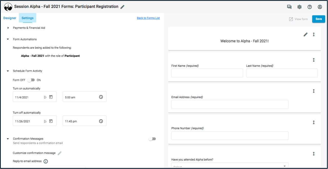Enable the Confirmation Messages toggle
Image resolution: width=328 pixels, height=169 pixels.
point(152,139)
